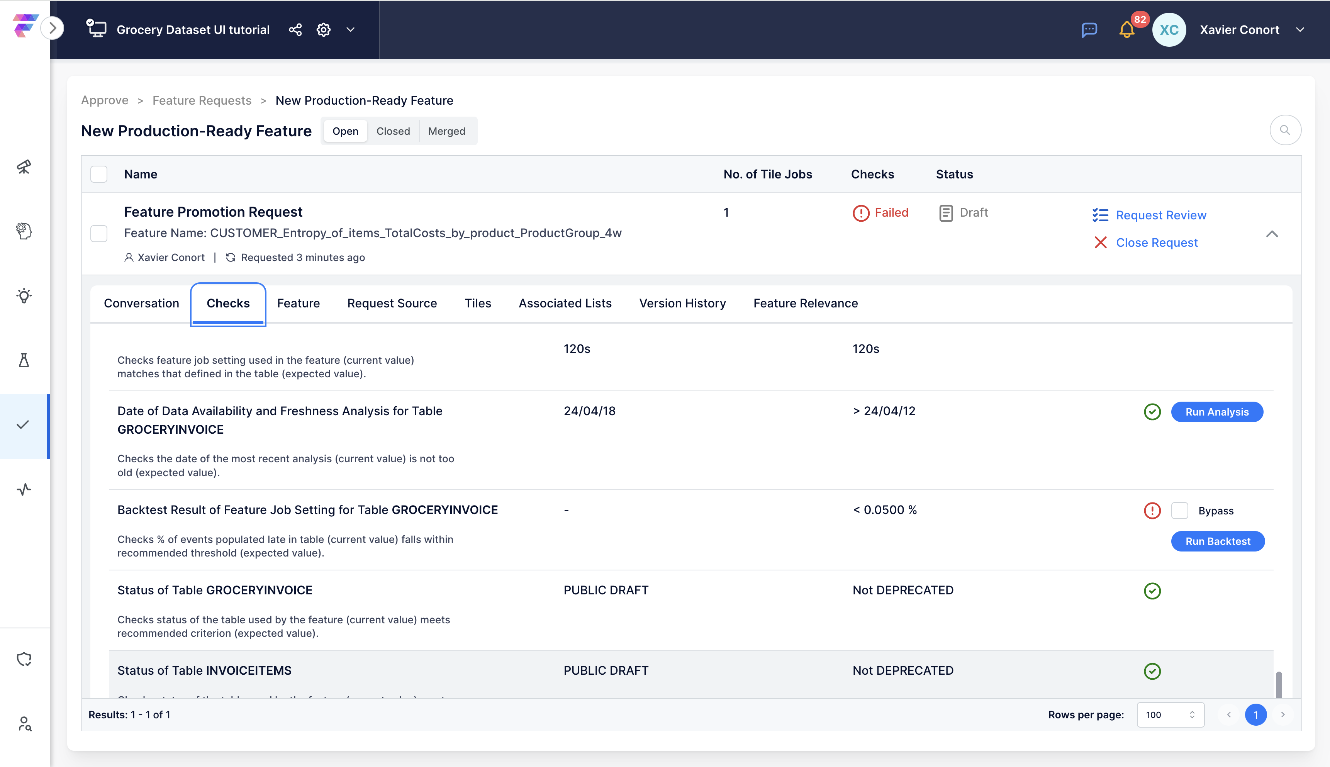Click green check icon for Data Availability check
This screenshot has height=767, width=1330.
1152,412
